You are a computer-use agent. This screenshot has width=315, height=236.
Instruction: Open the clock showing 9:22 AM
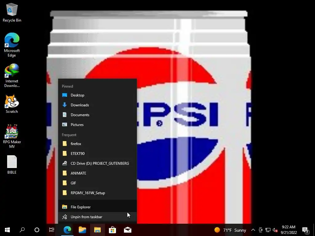289,230
